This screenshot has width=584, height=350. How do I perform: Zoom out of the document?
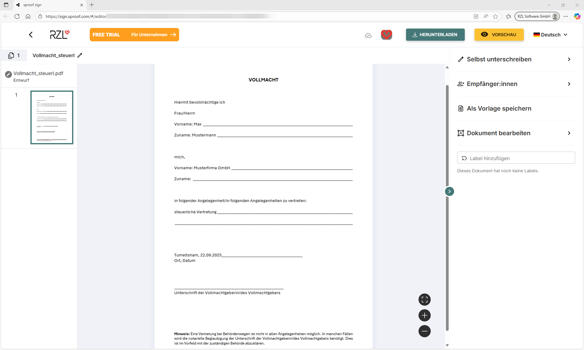click(425, 331)
